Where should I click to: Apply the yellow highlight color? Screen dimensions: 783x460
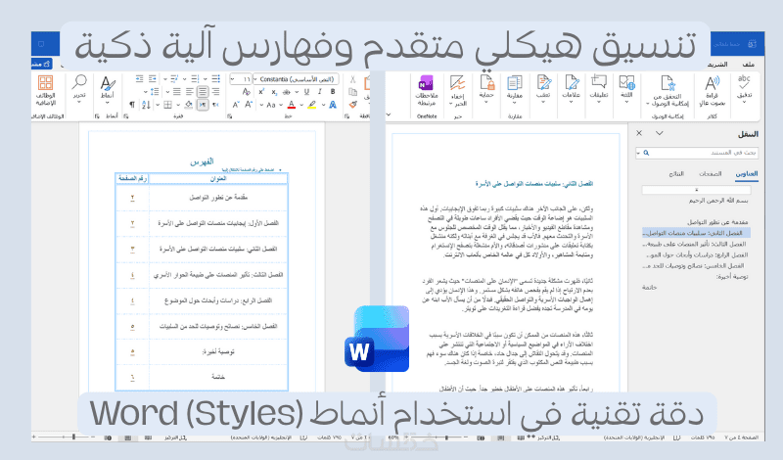pyautogui.click(x=312, y=105)
